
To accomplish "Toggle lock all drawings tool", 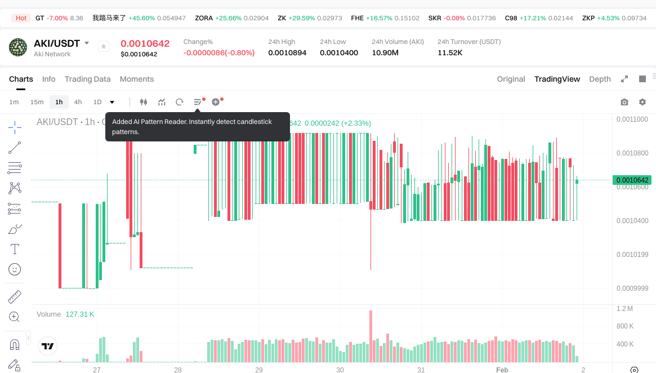I will point(15,365).
